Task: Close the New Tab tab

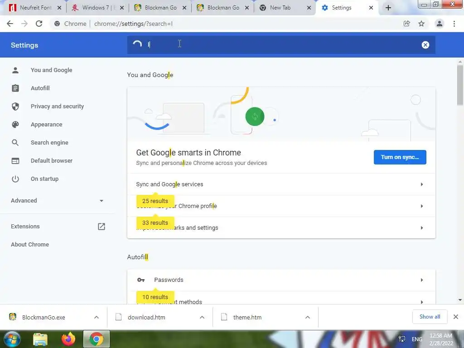Action: point(309,8)
